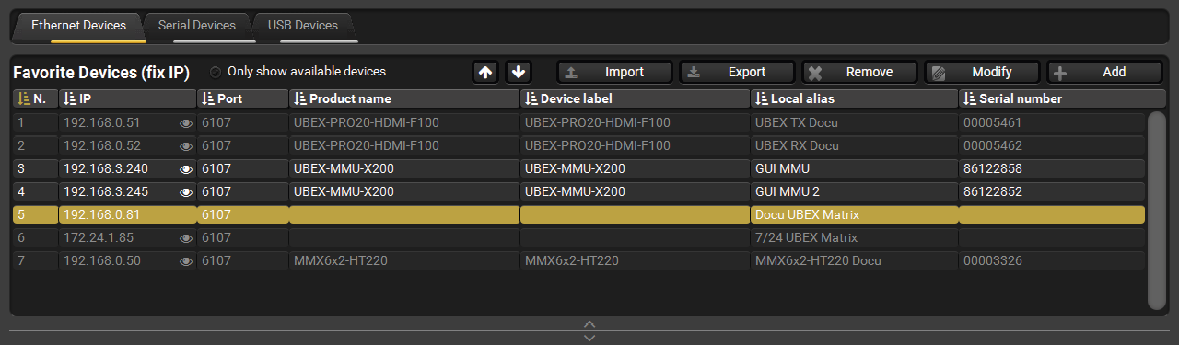Move selected device down with arrow button
Image resolution: width=1179 pixels, height=345 pixels.
pyautogui.click(x=519, y=72)
